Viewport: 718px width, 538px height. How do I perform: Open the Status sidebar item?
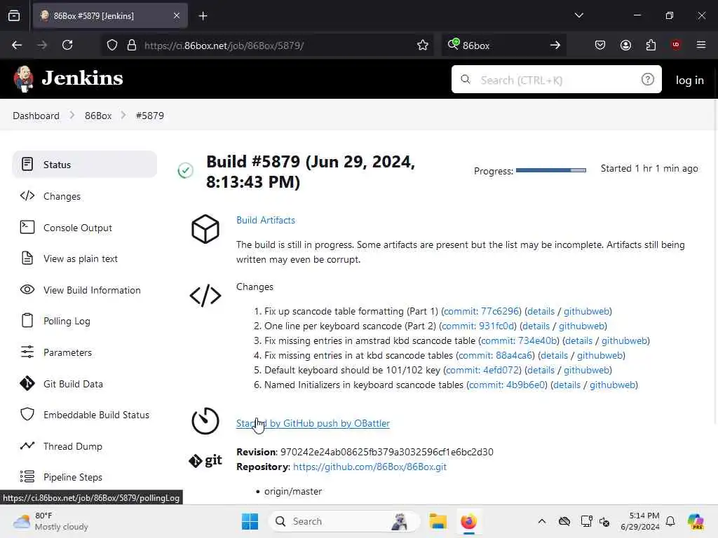(85, 164)
